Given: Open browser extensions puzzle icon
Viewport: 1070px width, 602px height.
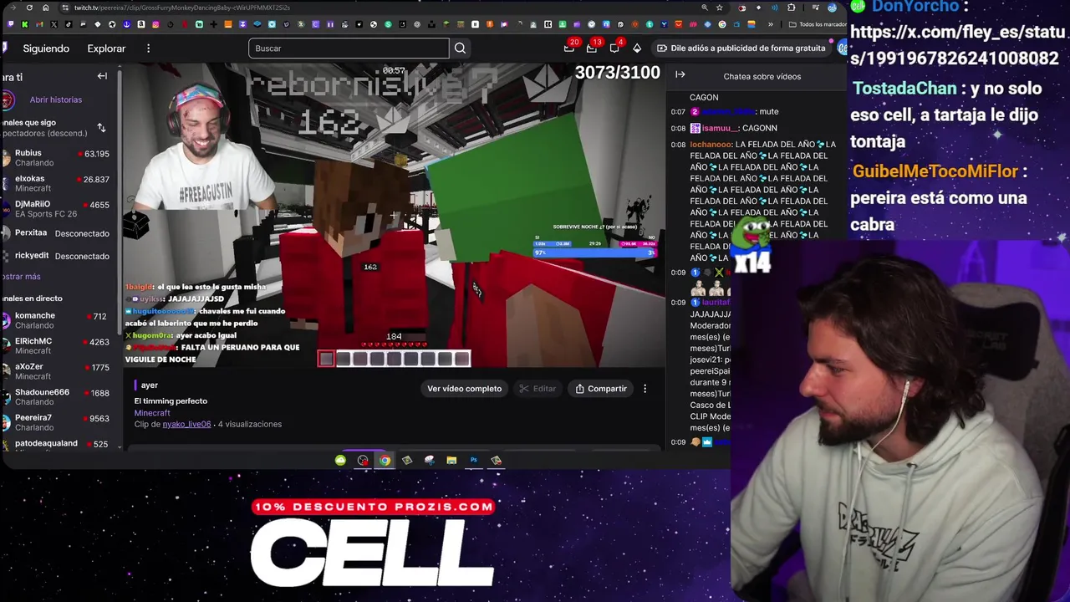Looking at the screenshot, I should pyautogui.click(x=792, y=8).
